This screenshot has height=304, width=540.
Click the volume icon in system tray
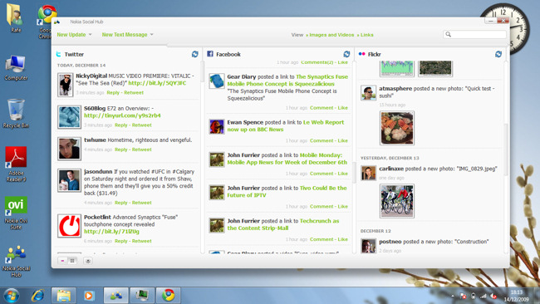point(493,296)
